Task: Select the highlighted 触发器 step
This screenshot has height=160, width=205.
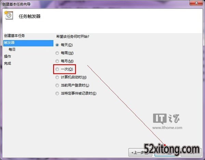Action: (28, 43)
